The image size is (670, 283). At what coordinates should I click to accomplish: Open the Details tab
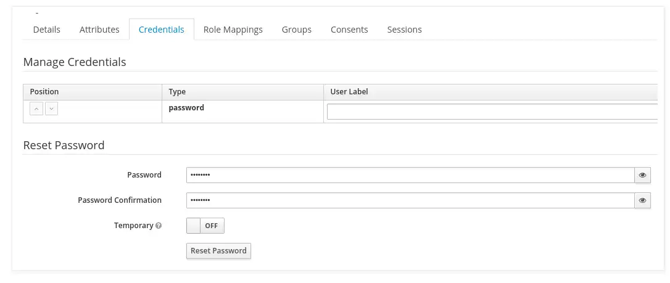[x=47, y=30]
